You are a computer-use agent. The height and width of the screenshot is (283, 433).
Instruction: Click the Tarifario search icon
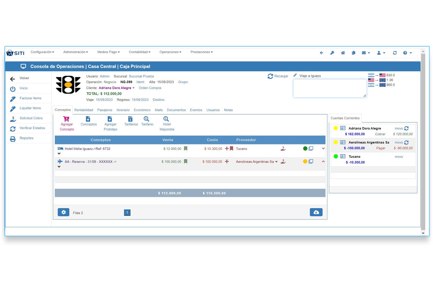pyautogui.click(x=146, y=119)
